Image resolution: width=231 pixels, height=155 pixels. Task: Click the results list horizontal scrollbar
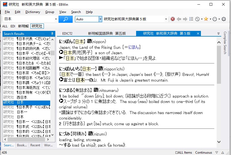[x=26, y=139]
